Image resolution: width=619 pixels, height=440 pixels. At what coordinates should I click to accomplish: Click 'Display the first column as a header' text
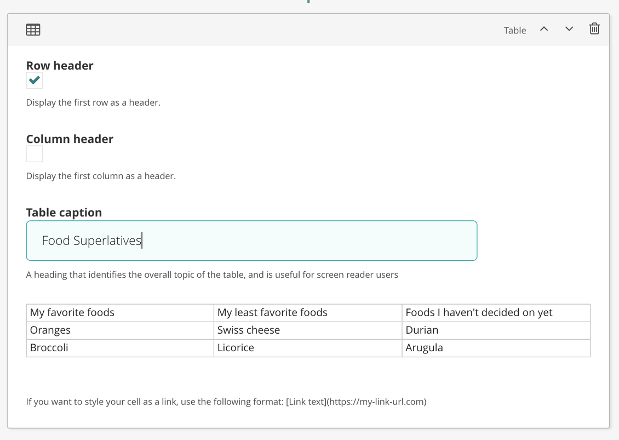click(101, 176)
